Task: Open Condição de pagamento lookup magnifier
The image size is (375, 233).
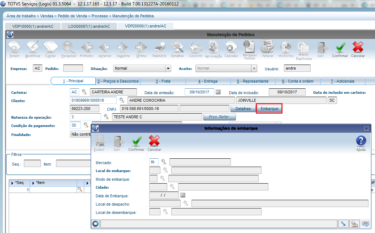Action: tap(86, 125)
